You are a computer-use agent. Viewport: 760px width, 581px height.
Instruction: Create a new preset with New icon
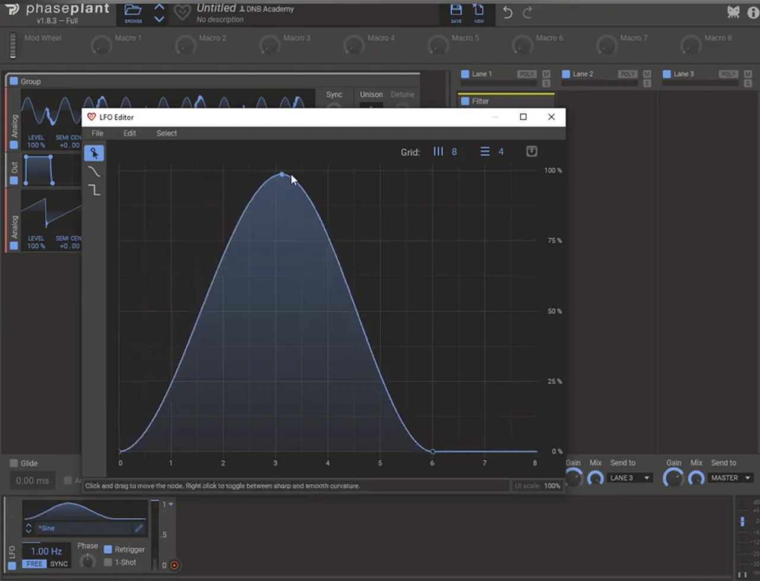point(479,12)
